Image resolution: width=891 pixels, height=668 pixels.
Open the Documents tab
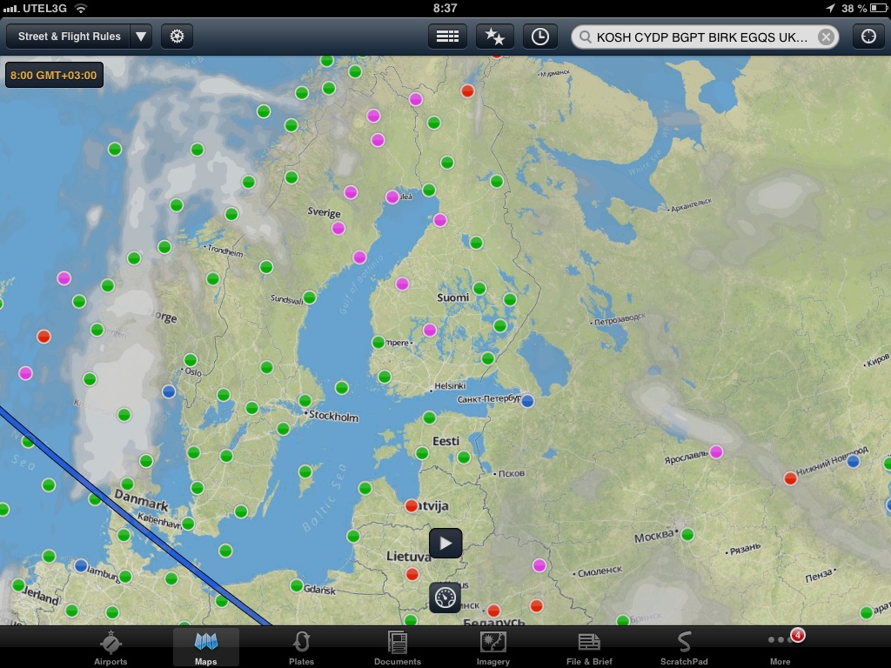(x=398, y=649)
